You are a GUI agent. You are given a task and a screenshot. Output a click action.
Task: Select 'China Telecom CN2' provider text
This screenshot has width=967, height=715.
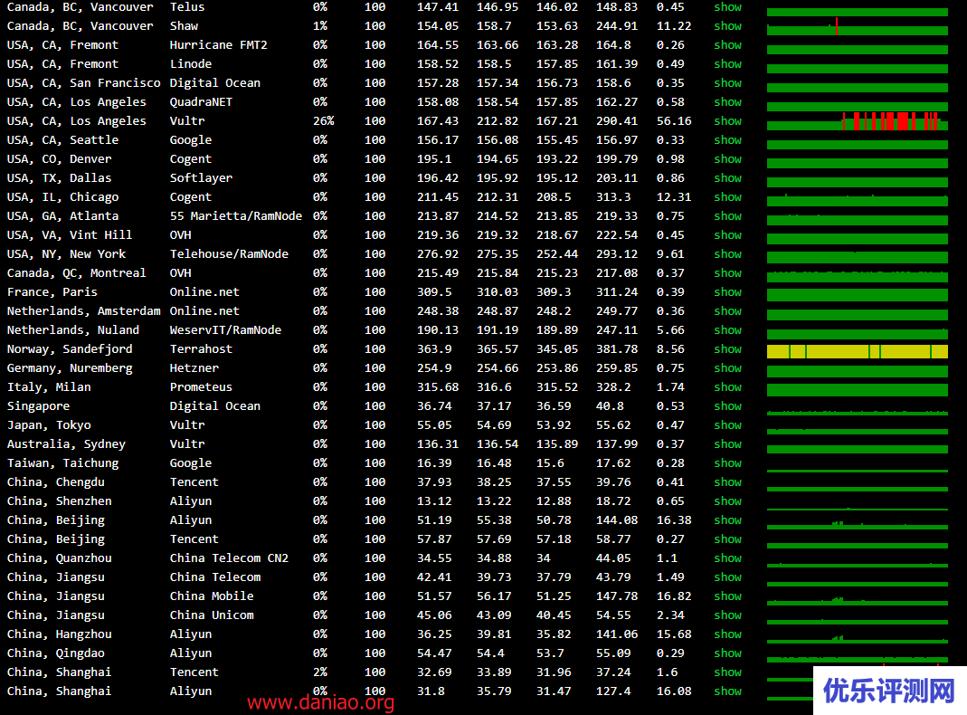[230, 558]
